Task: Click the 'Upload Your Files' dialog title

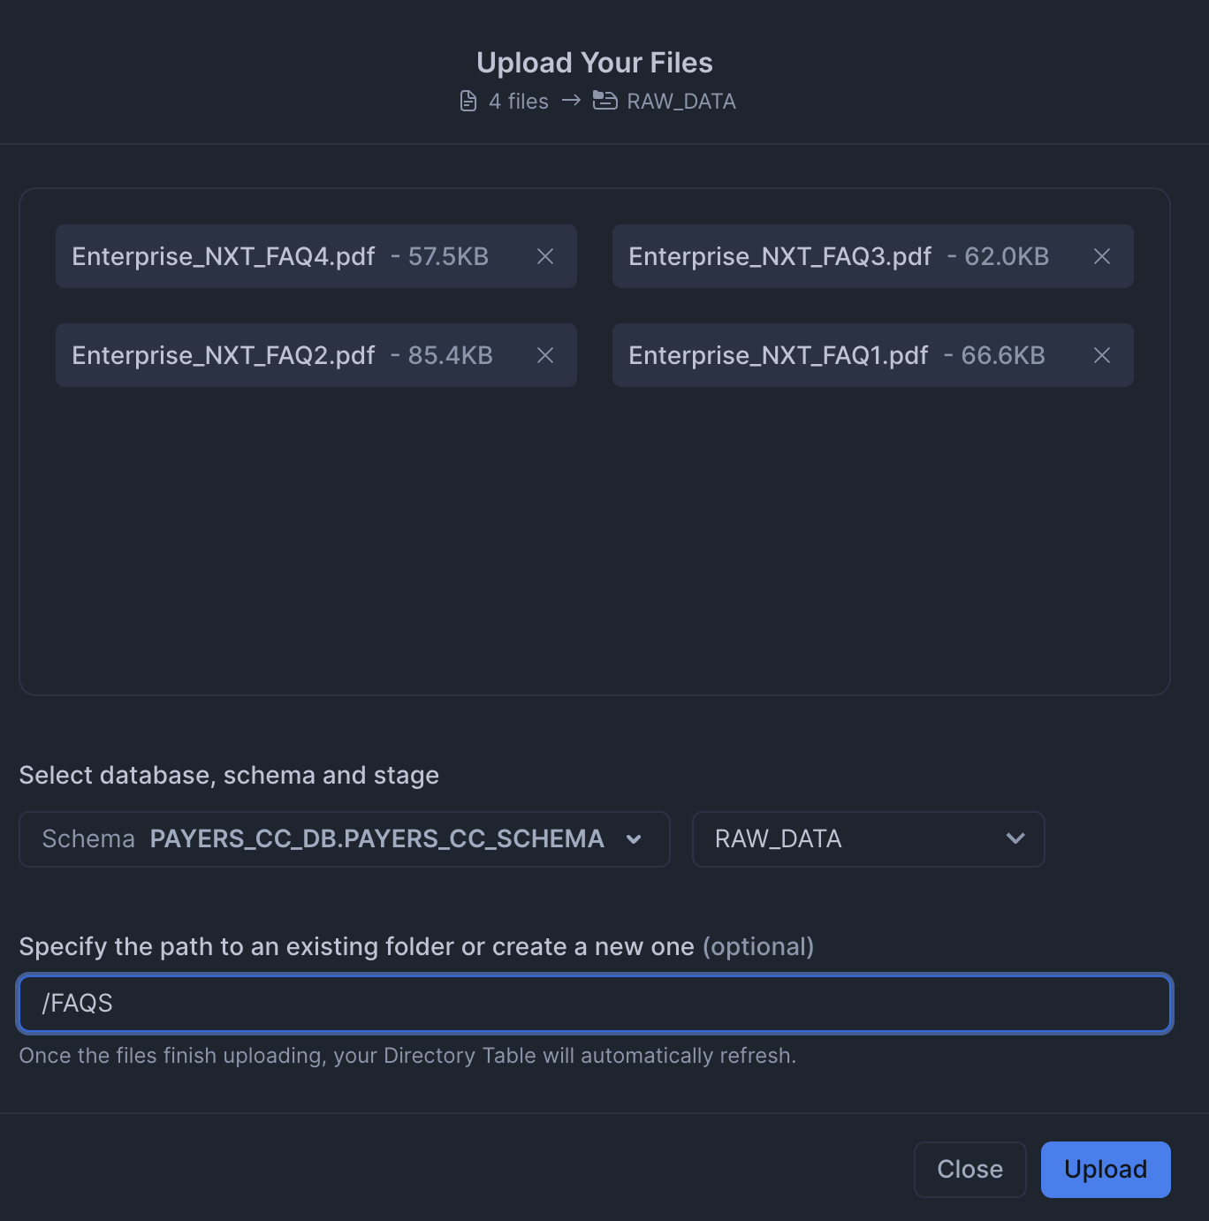Action: click(594, 62)
